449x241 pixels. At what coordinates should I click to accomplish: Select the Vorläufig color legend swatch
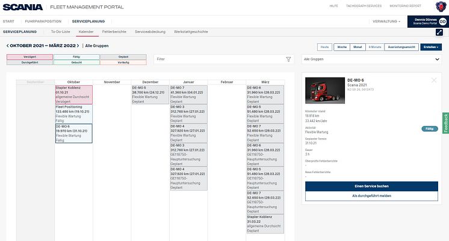pos(123,62)
